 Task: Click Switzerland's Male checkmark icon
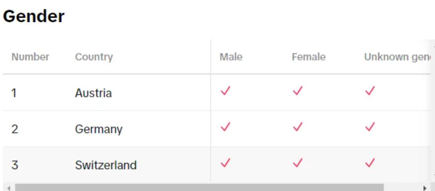pyautogui.click(x=225, y=163)
